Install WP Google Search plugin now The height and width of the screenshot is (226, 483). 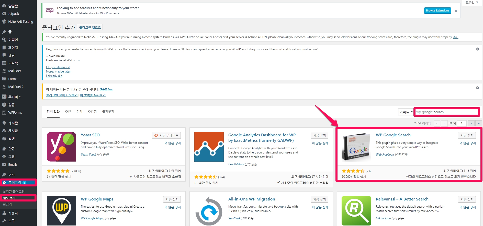tap(467, 135)
